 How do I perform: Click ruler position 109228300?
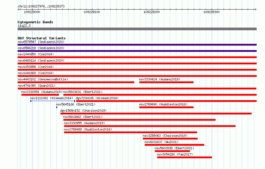pyautogui.click(x=211, y=12)
